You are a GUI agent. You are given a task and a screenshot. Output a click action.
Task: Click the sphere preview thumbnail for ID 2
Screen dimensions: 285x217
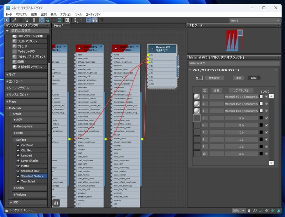(197, 104)
